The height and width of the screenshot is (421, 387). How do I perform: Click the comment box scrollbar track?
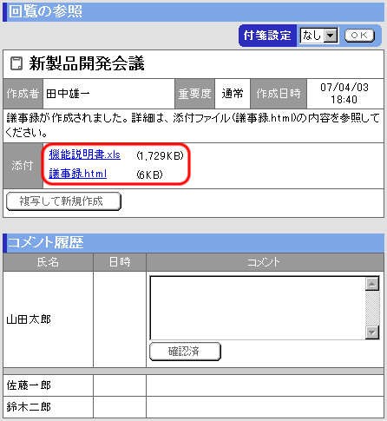click(372, 308)
